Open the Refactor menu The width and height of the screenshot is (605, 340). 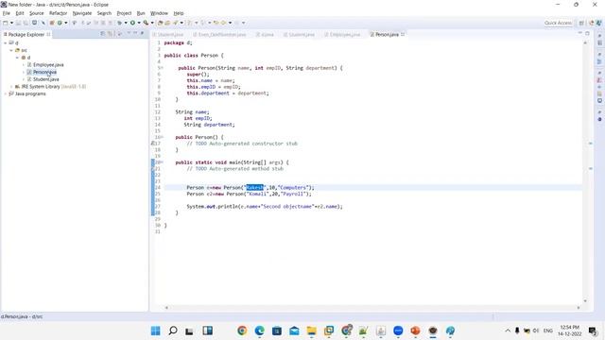point(59,13)
